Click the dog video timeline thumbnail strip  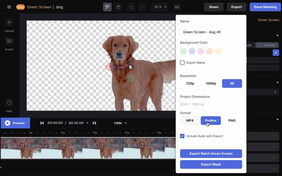[88, 148]
